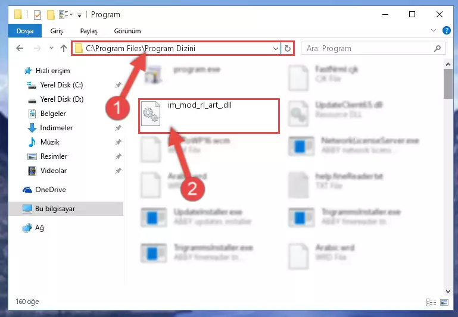This screenshot has width=458, height=317.
Task: Expand the address bar history dropdown
Action: click(275, 48)
